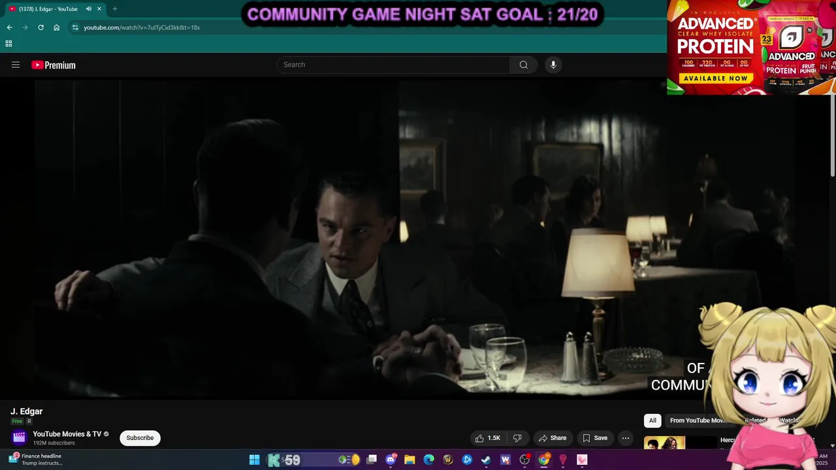Open the more actions ellipsis menu
836x470 pixels.
tap(626, 438)
